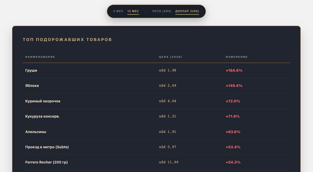Click the ТОП ПОДОРОЖАВШИХ ТОВАРОВ heading
The width and height of the screenshot is (313, 172).
point(67,40)
